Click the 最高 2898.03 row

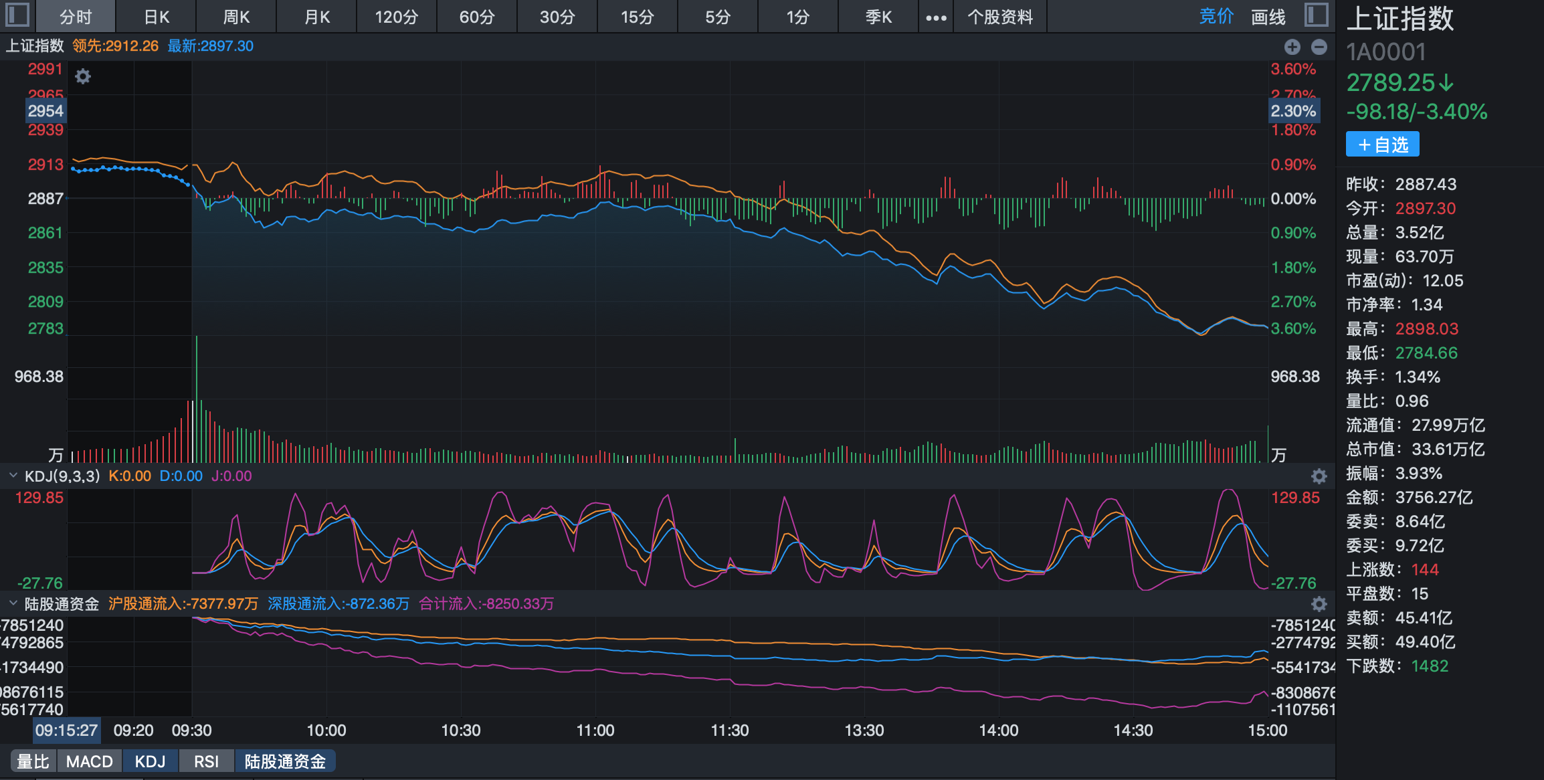click(x=1402, y=328)
